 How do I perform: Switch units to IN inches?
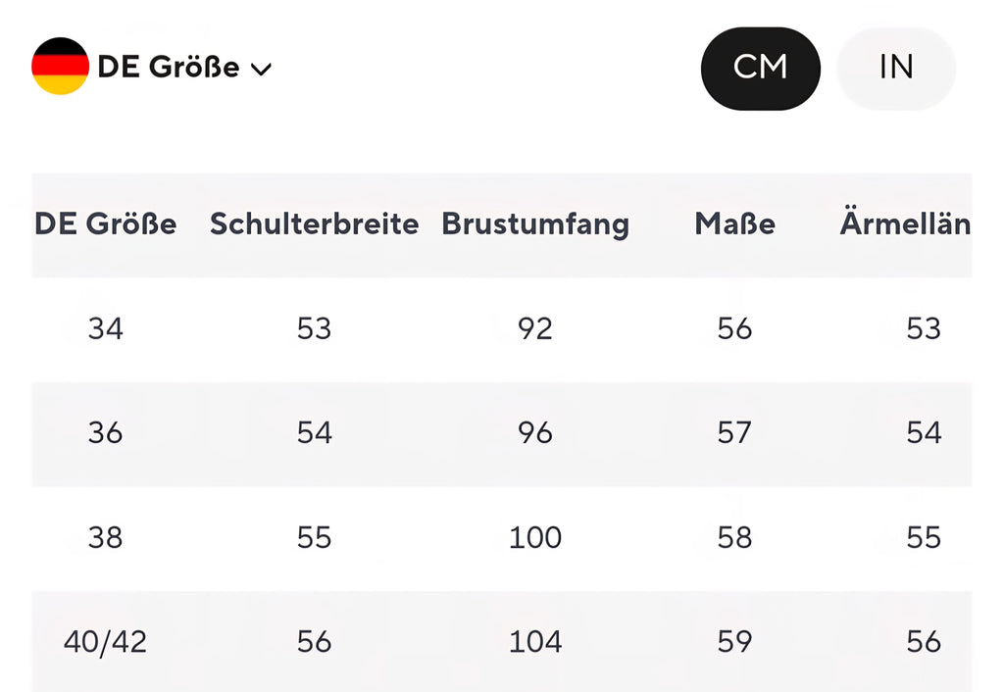(x=896, y=69)
